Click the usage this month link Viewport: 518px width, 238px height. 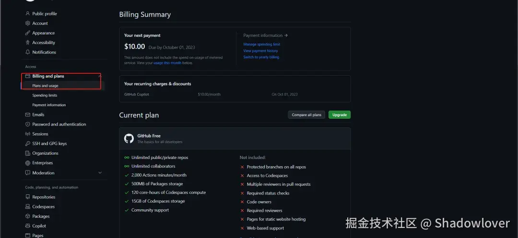(x=167, y=63)
